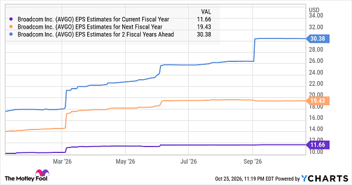Image resolution: width=352 pixels, height=185 pixels.
Task: Click the 14.00 y-axis label
Action: [316, 129]
